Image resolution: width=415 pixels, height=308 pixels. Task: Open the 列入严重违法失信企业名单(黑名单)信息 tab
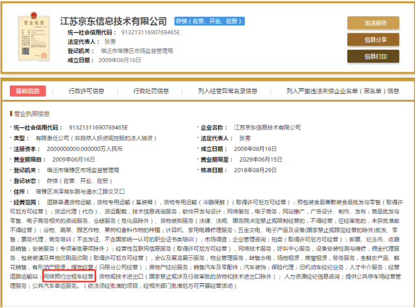pos(343,91)
